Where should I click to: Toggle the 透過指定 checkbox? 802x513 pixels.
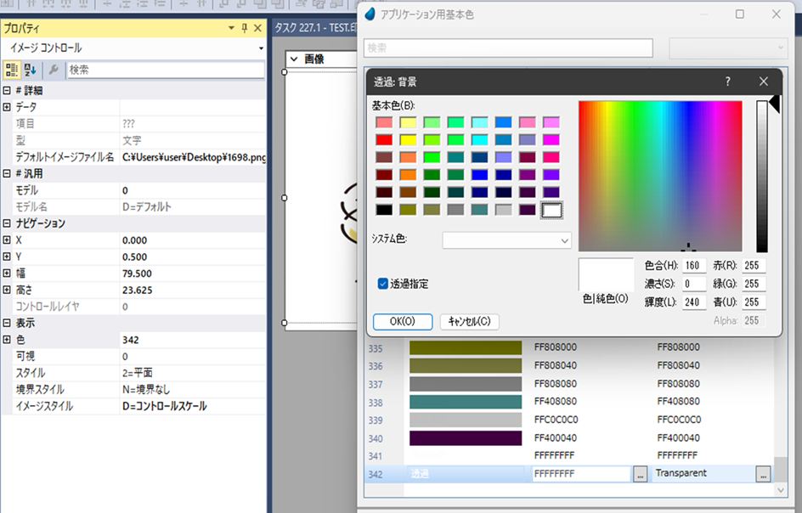[x=383, y=284]
